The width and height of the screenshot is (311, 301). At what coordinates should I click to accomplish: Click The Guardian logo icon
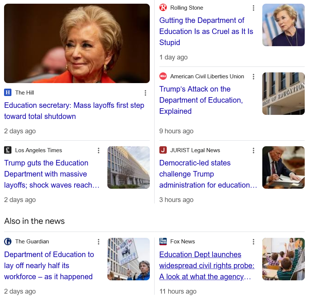tap(8, 242)
